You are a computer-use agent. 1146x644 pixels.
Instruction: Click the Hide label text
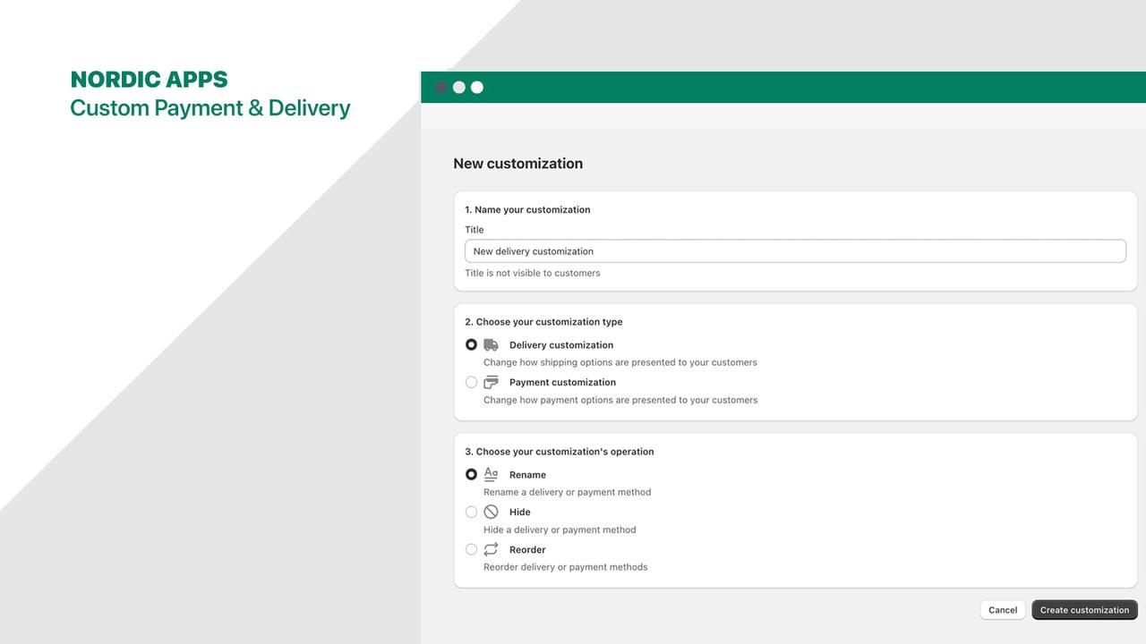point(520,513)
